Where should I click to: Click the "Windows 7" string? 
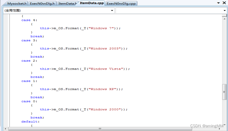(101, 28)
